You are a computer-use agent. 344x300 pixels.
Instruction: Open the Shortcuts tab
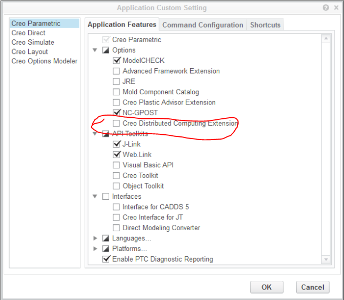click(x=265, y=25)
